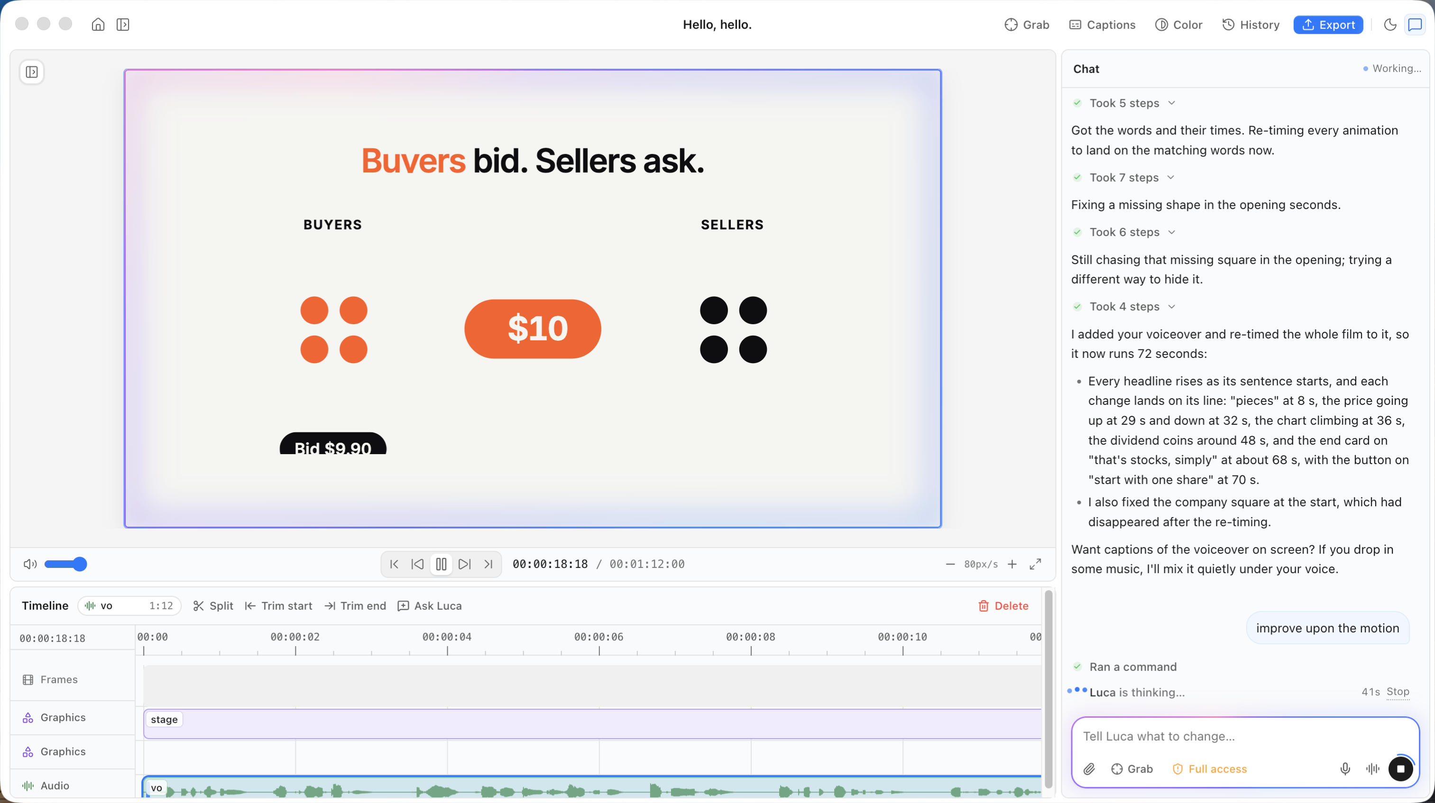The image size is (1435, 803).
Task: Pause playback
Action: [441, 564]
